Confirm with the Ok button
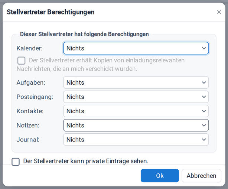This screenshot has width=228, height=189. tap(160, 176)
